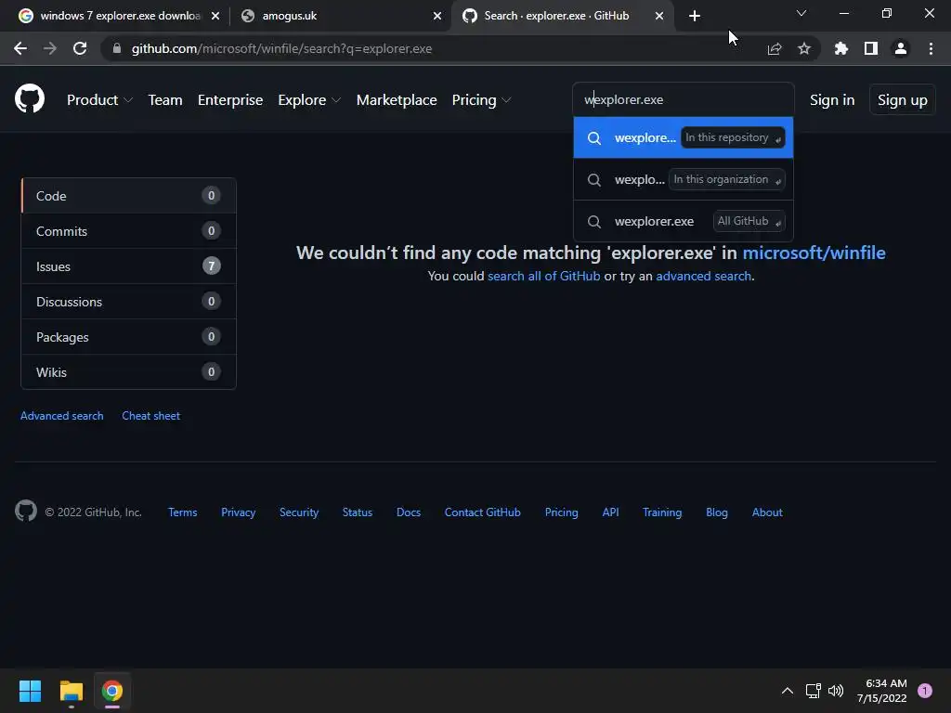
Task: Select the Discussions results filter
Action: point(128,302)
